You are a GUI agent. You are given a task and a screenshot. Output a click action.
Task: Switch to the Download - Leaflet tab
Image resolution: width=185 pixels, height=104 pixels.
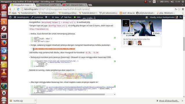click(48, 5)
